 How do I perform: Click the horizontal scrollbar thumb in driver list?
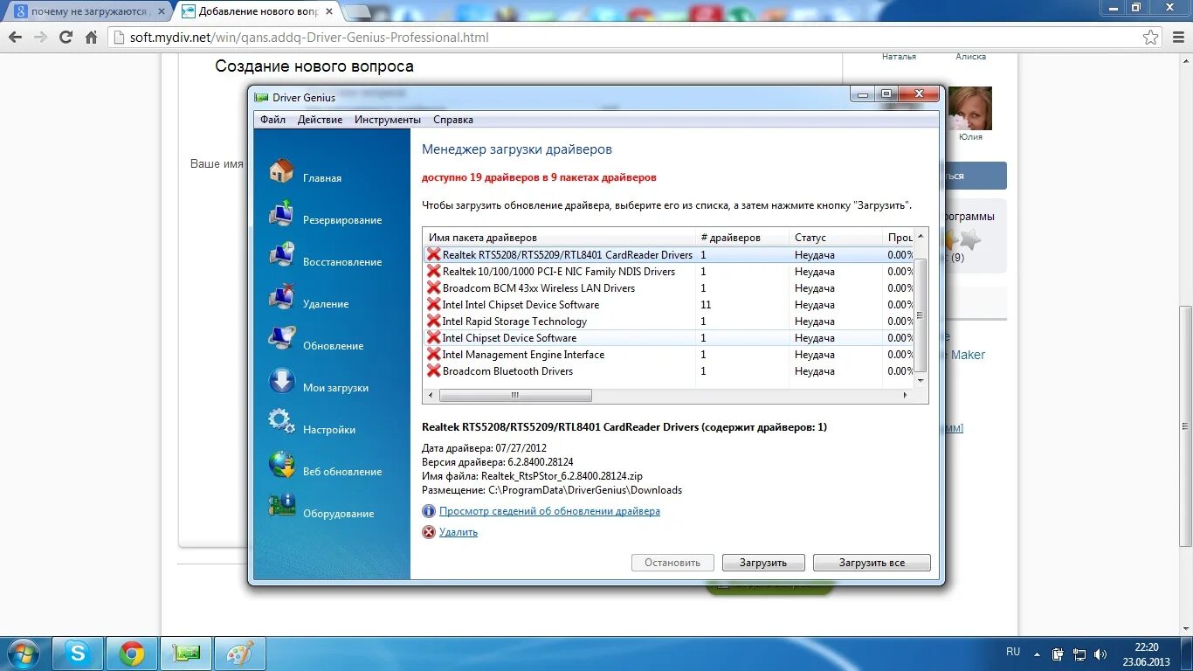pyautogui.click(x=514, y=395)
